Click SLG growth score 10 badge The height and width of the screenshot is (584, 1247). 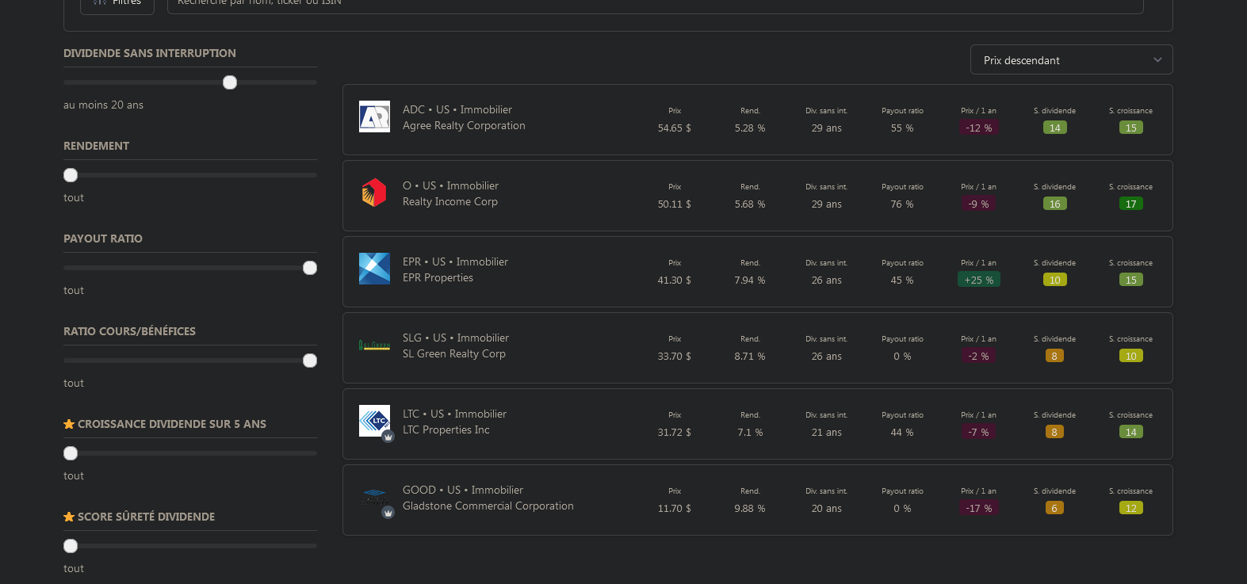[1130, 356]
